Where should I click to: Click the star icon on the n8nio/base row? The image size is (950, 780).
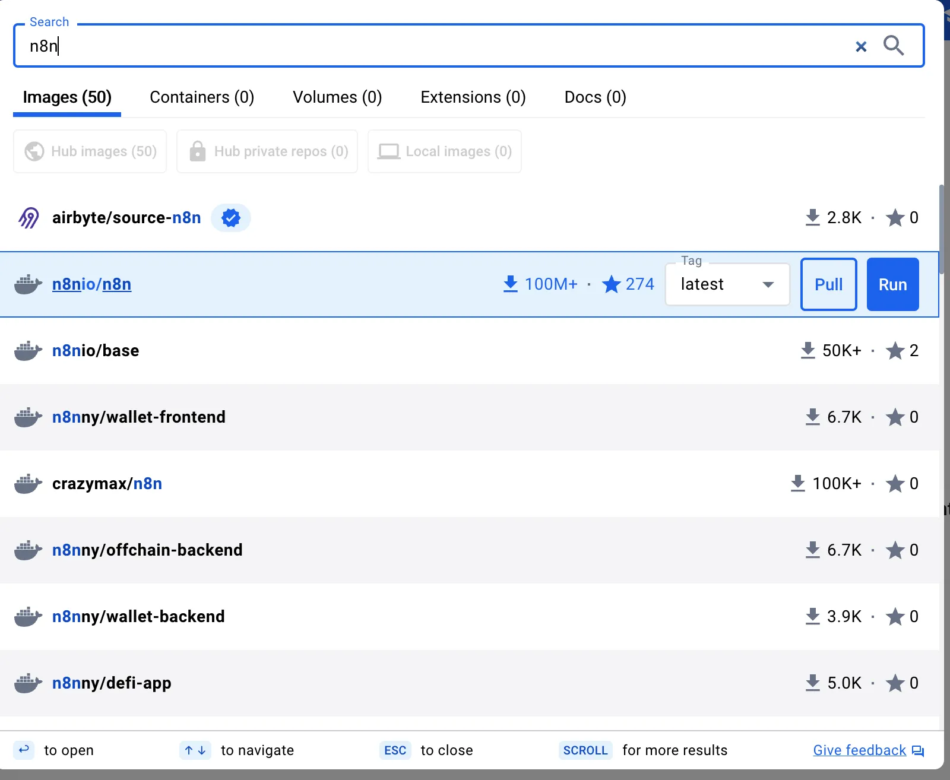click(x=895, y=351)
